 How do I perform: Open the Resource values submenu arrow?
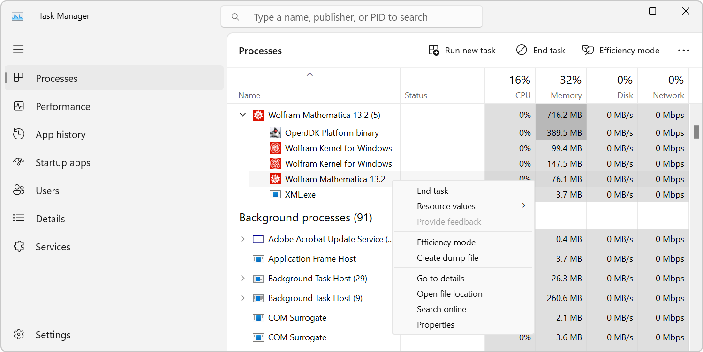[x=524, y=205]
